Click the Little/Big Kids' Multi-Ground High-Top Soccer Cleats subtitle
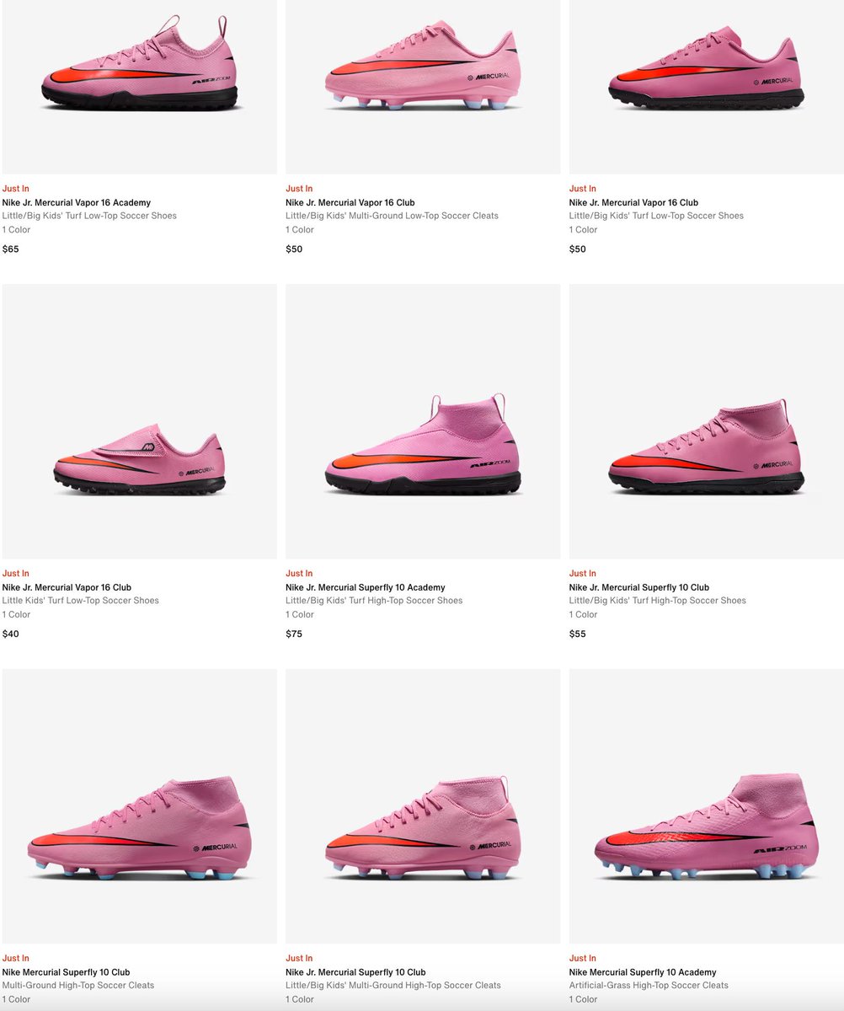844x1011 pixels. (x=393, y=986)
